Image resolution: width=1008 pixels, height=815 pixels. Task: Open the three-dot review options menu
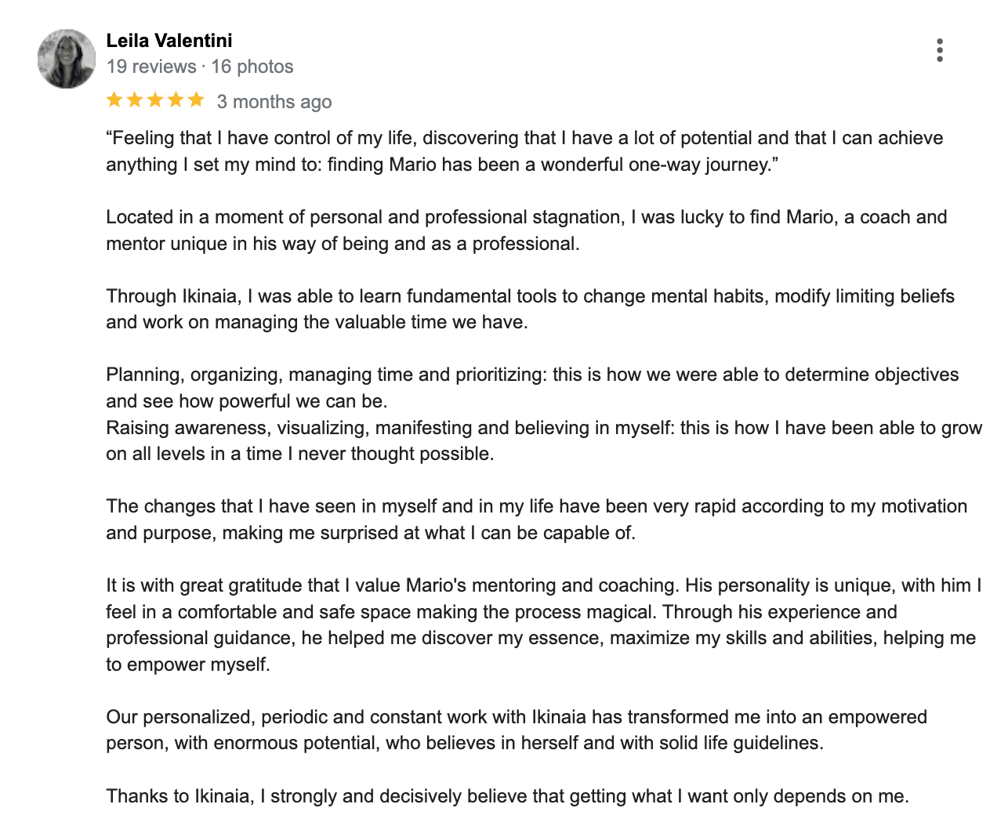click(x=939, y=50)
